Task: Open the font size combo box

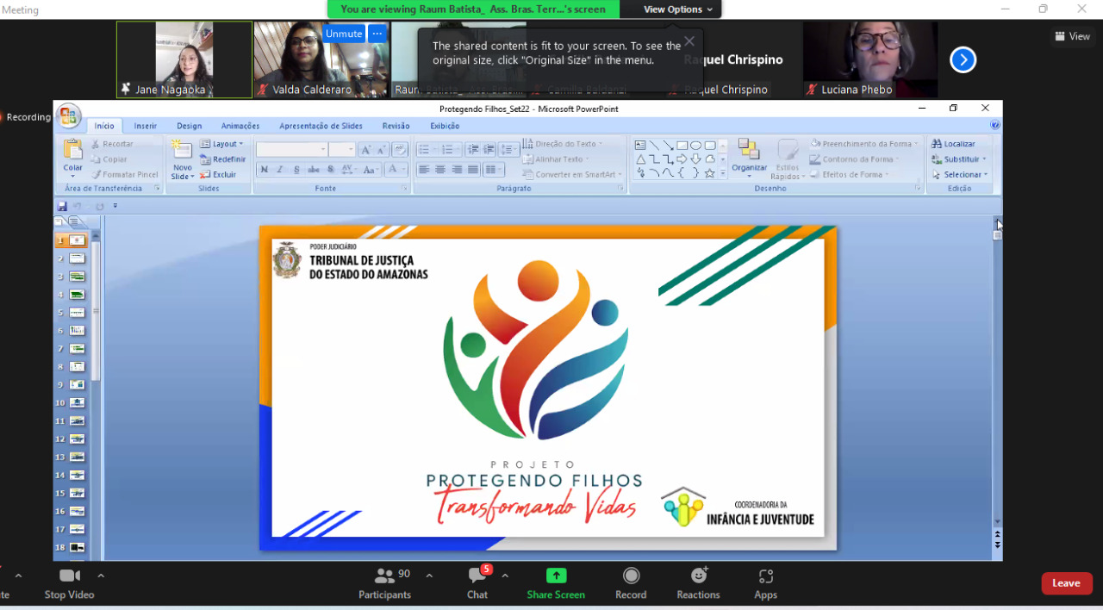Action: click(342, 150)
